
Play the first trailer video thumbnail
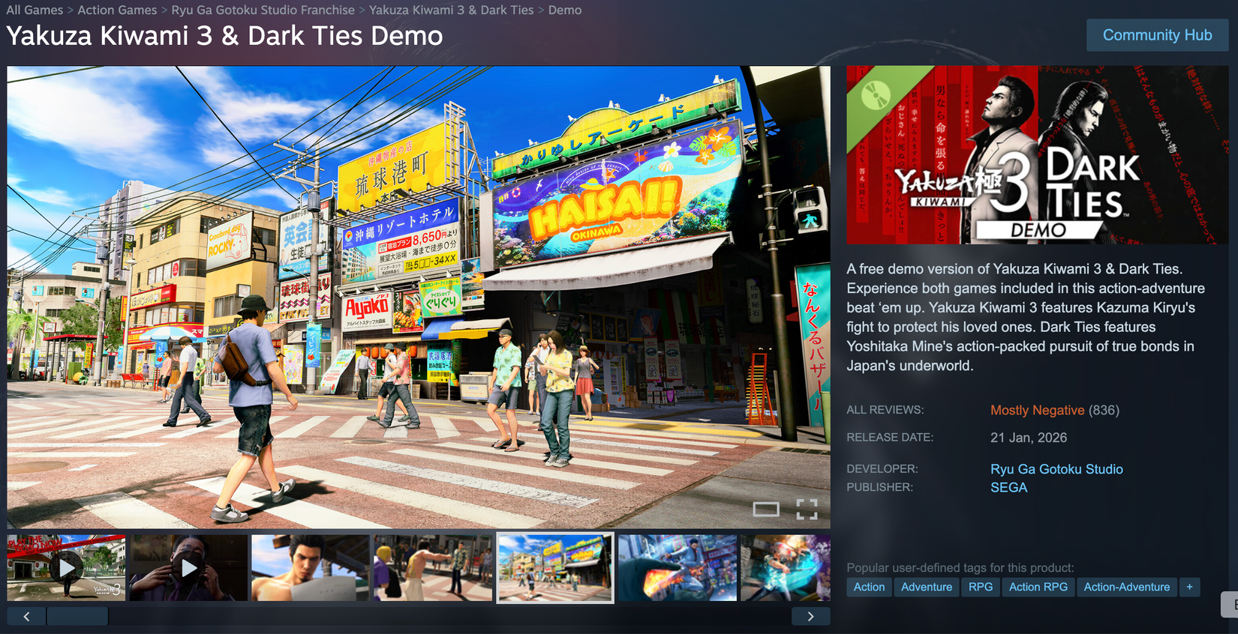[x=67, y=567]
